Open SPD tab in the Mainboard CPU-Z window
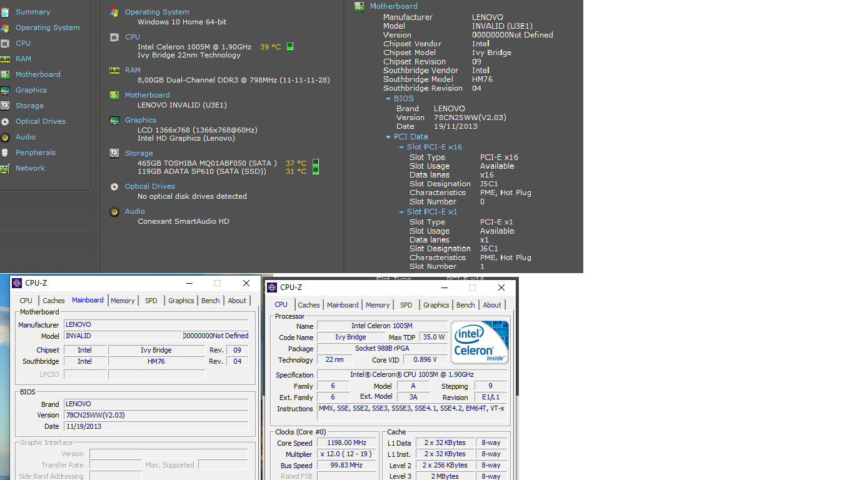Viewport: 854px width, 480px height. [151, 301]
